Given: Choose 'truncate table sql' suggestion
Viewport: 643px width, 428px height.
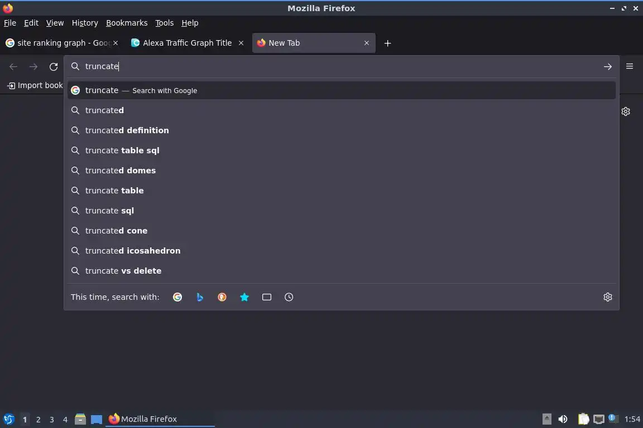Looking at the screenshot, I should pos(341,150).
